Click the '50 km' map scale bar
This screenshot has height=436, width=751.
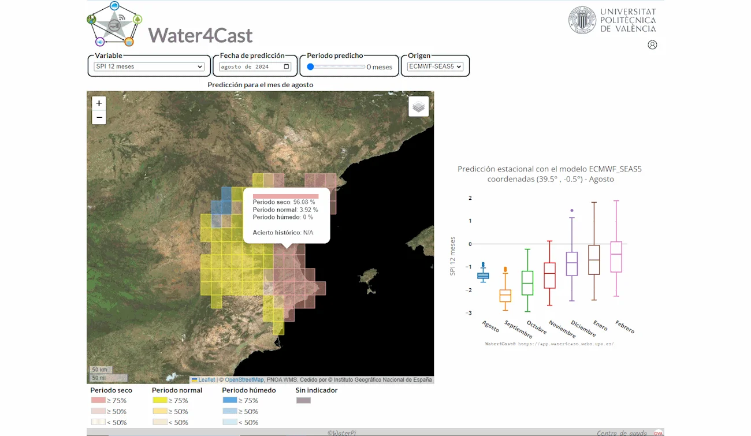101,370
